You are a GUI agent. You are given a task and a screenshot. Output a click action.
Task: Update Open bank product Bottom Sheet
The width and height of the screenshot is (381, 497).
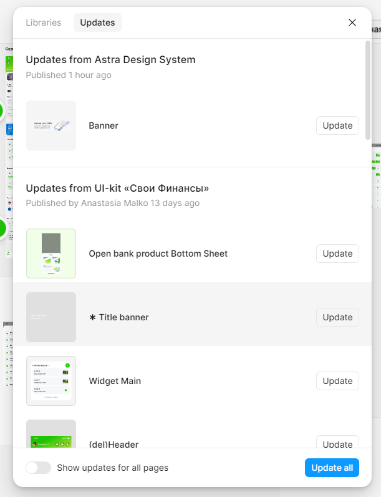[337, 253]
